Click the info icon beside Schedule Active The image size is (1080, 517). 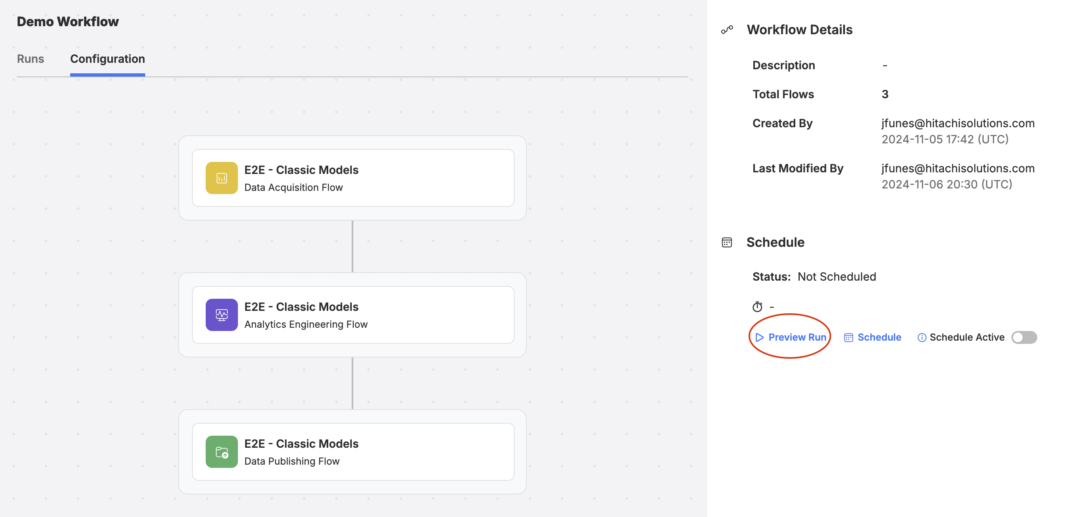(x=922, y=337)
